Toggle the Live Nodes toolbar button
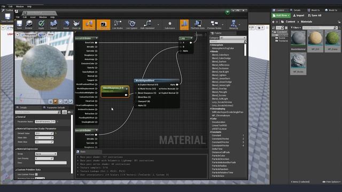Image resolution: width=342 pixels, height=192 pixels. click(x=118, y=25)
